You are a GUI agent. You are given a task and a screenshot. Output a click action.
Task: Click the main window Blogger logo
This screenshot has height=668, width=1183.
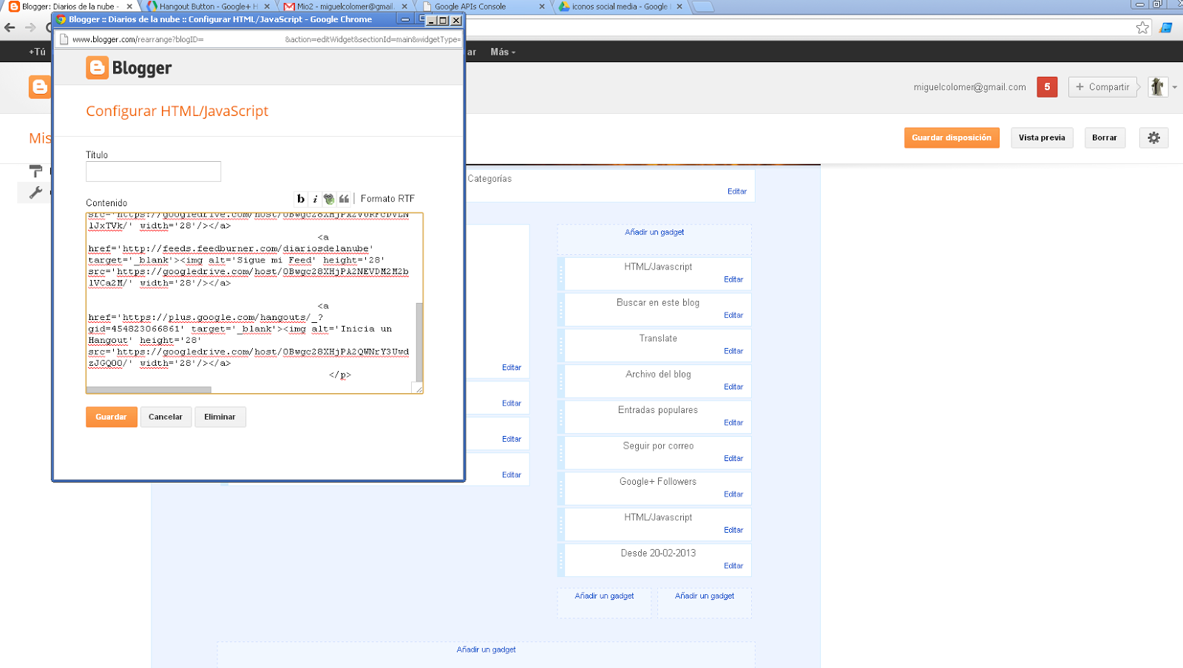(x=39, y=86)
